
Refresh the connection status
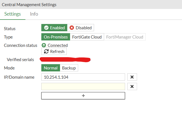tap(54, 51)
